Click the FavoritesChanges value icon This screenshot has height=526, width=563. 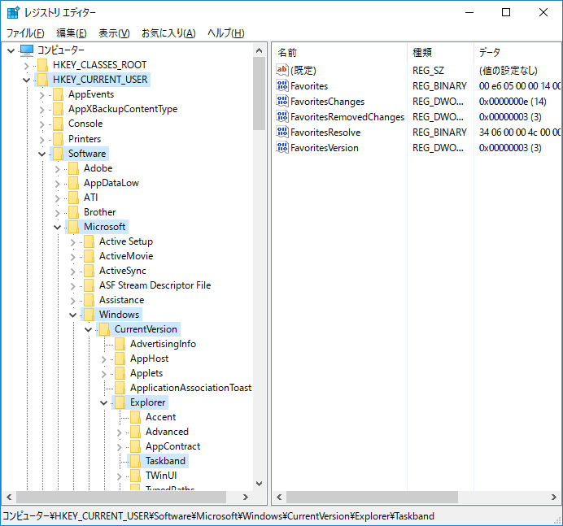pyautogui.click(x=282, y=101)
